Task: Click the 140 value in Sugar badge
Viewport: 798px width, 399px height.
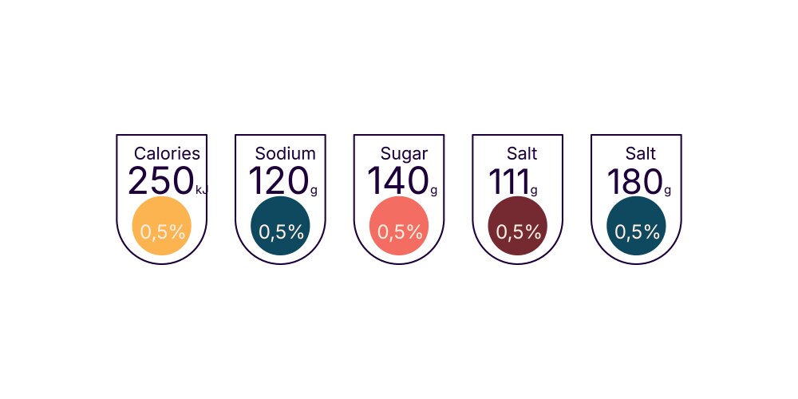Action: point(397,182)
